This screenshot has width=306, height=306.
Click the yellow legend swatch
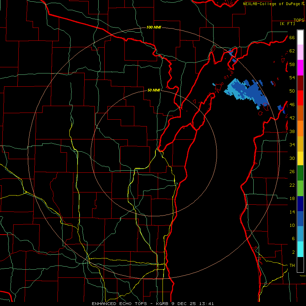coord(300,158)
